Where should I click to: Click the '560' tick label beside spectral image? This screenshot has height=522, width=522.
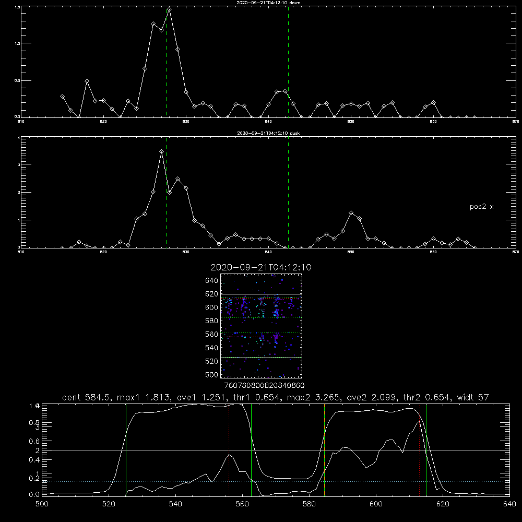211,334
